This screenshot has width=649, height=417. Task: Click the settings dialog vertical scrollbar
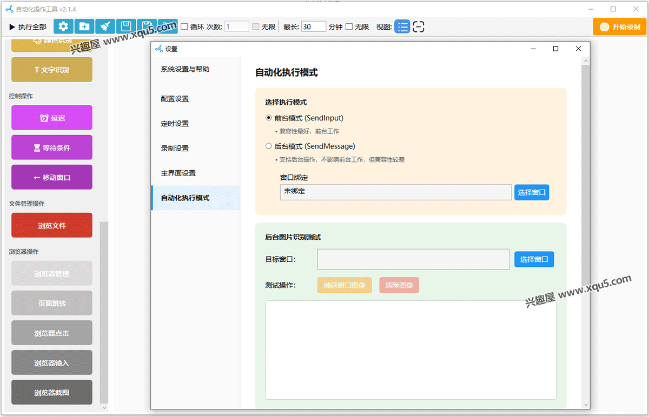click(x=586, y=216)
